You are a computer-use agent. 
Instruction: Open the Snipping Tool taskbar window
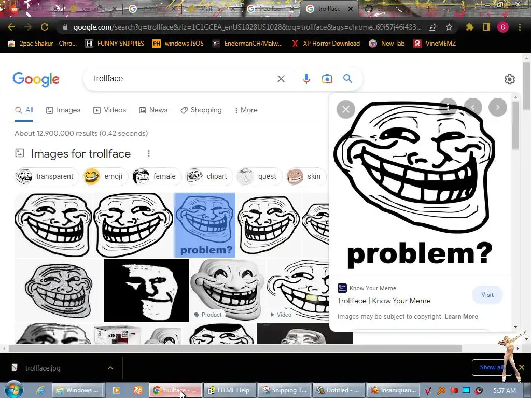(284, 390)
